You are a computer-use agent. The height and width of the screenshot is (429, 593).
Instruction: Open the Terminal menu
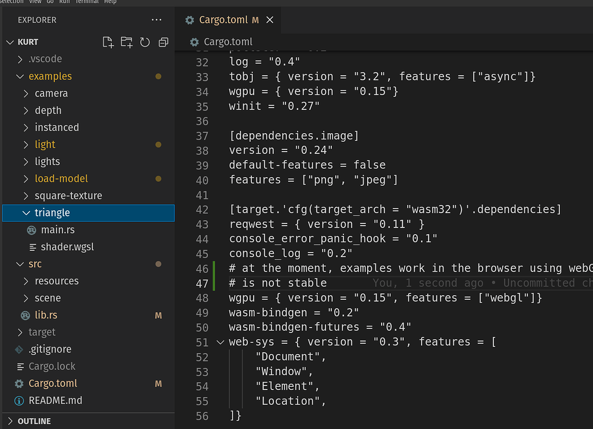tap(87, 2)
